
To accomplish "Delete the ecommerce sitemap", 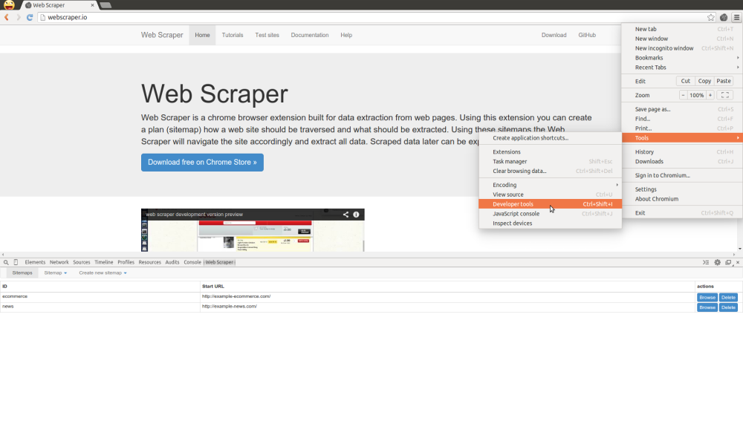I will click(728, 298).
